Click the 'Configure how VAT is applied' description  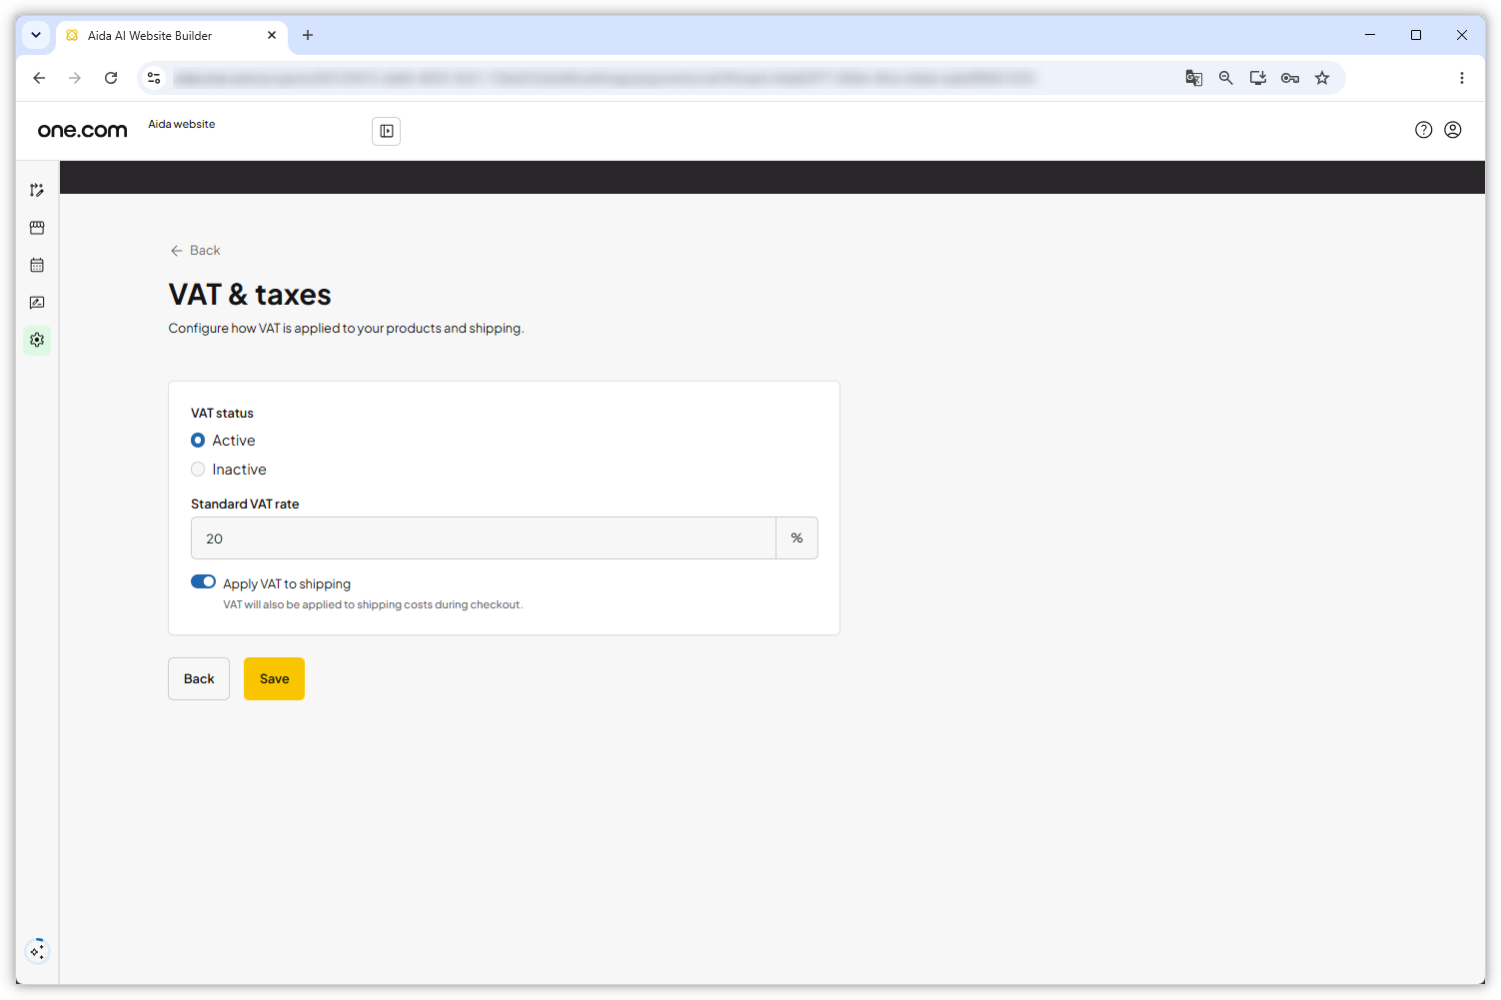tap(346, 329)
